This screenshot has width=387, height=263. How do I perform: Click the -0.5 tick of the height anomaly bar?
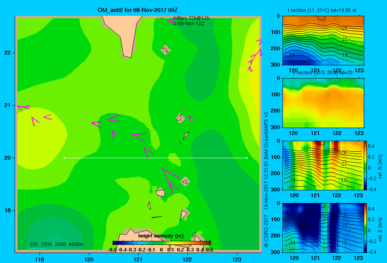pos(112,250)
